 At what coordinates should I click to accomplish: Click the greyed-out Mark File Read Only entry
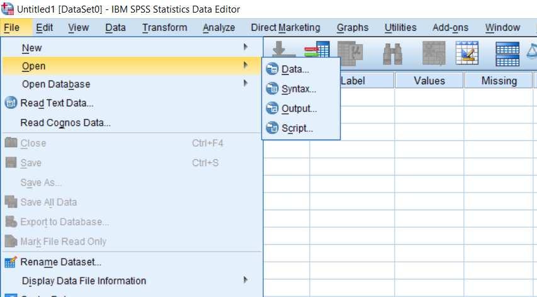(132, 242)
